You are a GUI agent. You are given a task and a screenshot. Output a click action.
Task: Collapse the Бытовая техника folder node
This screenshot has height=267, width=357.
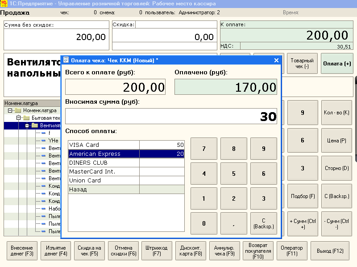click(18, 118)
